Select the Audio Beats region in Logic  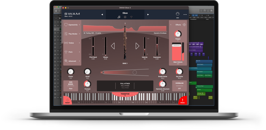click(204, 65)
